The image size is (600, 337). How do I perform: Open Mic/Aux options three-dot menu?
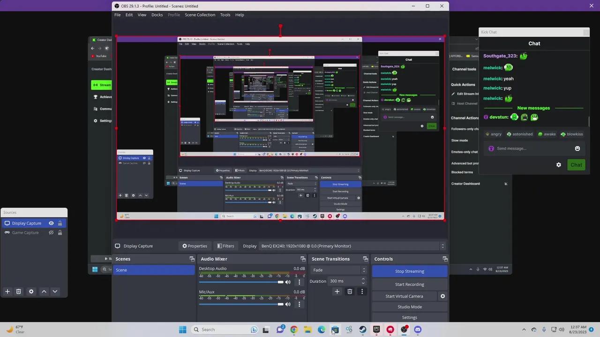pyautogui.click(x=299, y=304)
